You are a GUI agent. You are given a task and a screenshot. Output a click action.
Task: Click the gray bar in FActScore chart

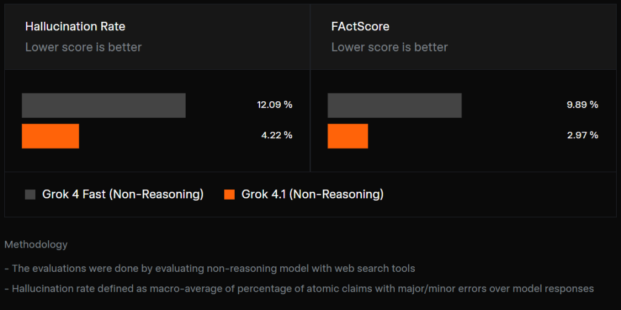point(394,106)
